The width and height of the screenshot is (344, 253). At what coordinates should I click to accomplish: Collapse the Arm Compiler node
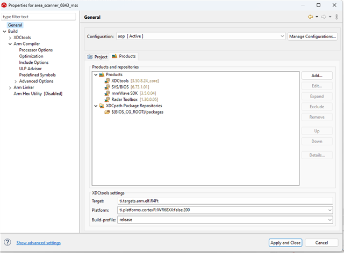click(x=10, y=44)
